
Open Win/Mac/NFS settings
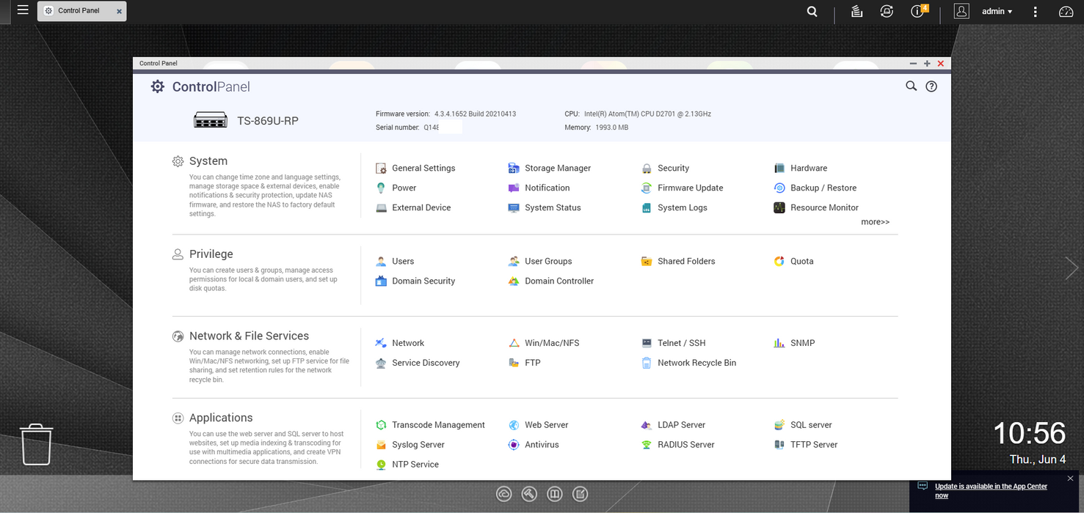544,343
